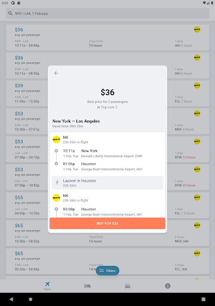The height and width of the screenshot is (306, 215).
Task: Tap Spirit logo on first $36 result
Action: [197, 29]
